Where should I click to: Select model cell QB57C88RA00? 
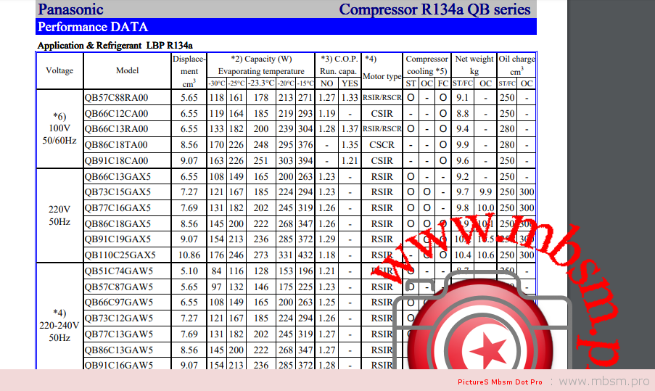click(x=116, y=98)
